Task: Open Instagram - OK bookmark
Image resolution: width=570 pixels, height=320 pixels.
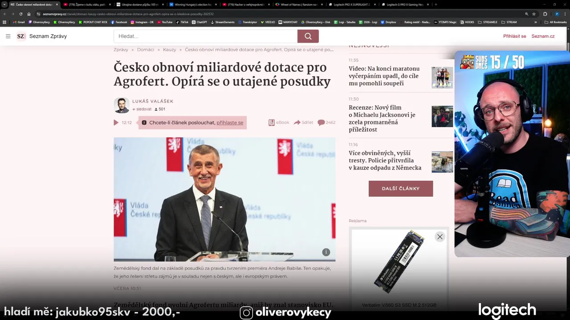Action: tap(142, 22)
